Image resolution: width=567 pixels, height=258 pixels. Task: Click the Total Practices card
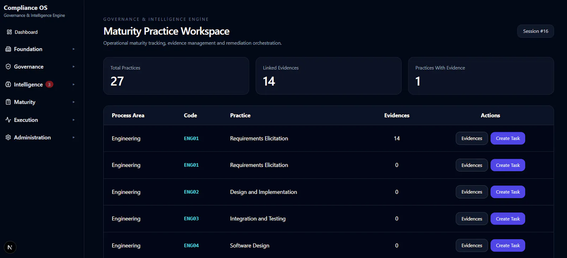point(176,76)
